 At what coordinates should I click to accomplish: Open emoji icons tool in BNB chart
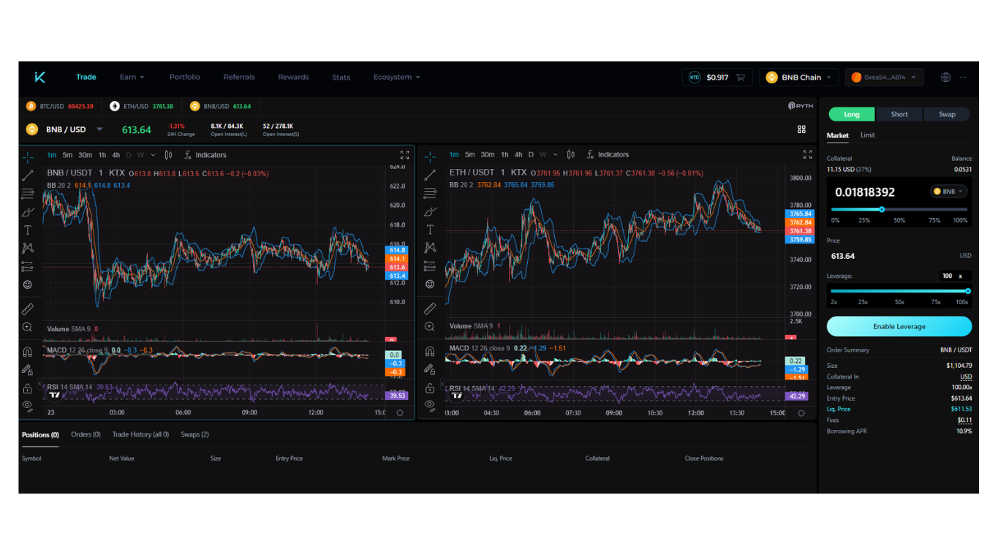click(x=27, y=284)
